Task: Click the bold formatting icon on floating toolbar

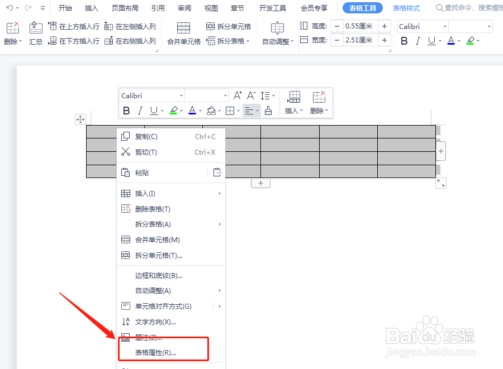Action: pyautogui.click(x=126, y=110)
